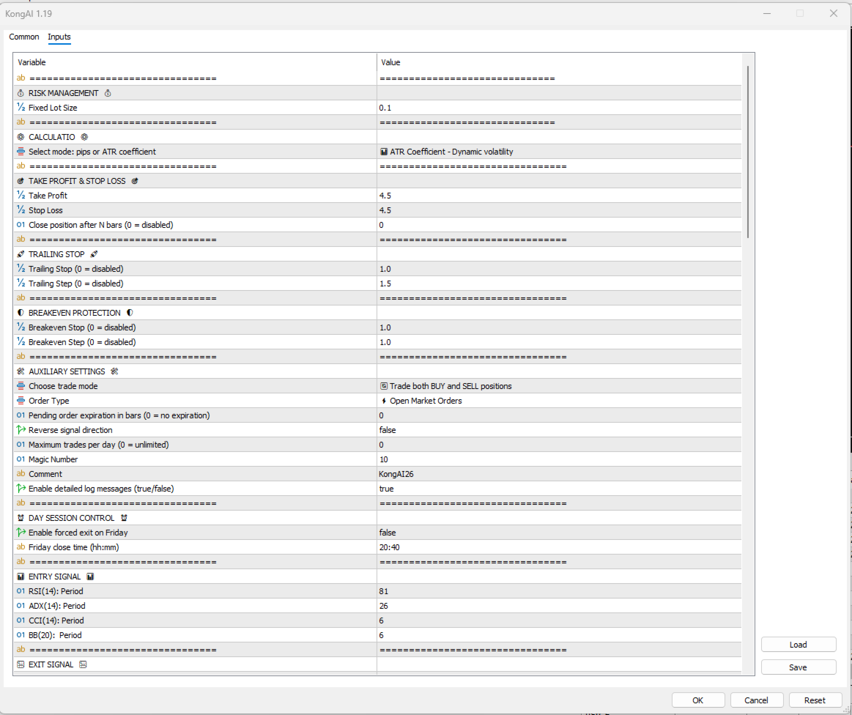Edit the Friday close time value field
Image resolution: width=852 pixels, height=715 pixels.
tap(558, 547)
